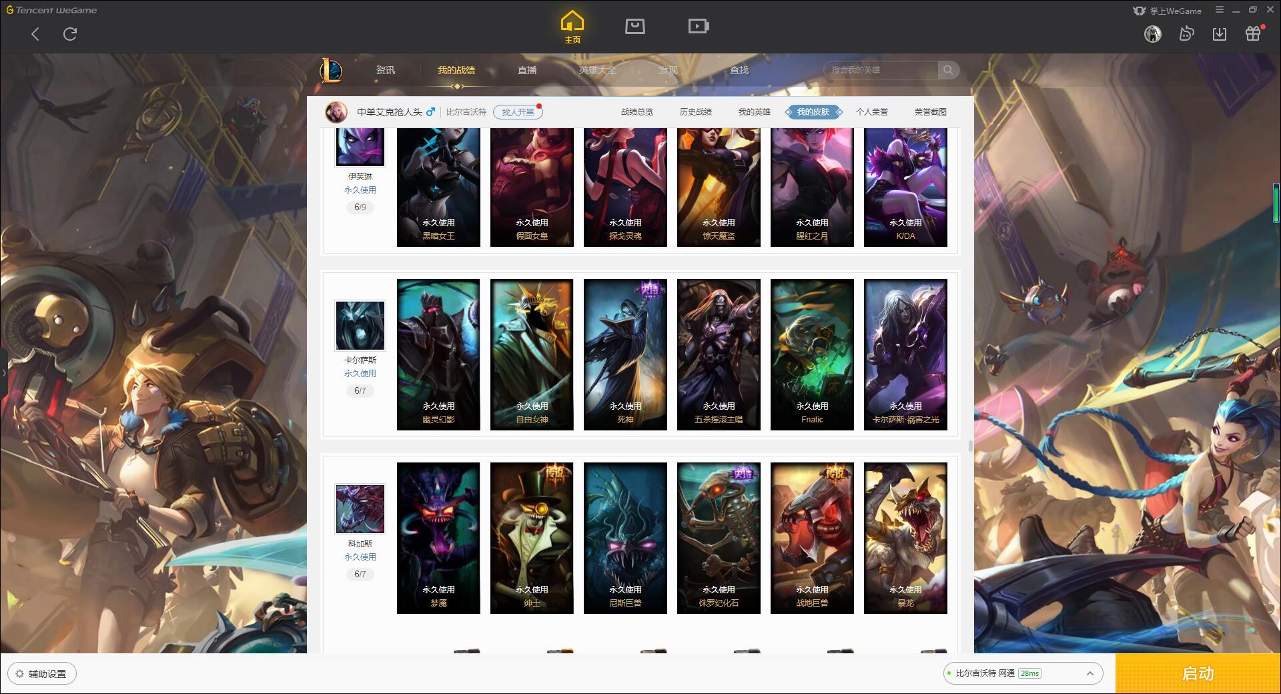This screenshot has width=1281, height=694.
Task: Open 假面女皇 skin card
Action: point(532,188)
